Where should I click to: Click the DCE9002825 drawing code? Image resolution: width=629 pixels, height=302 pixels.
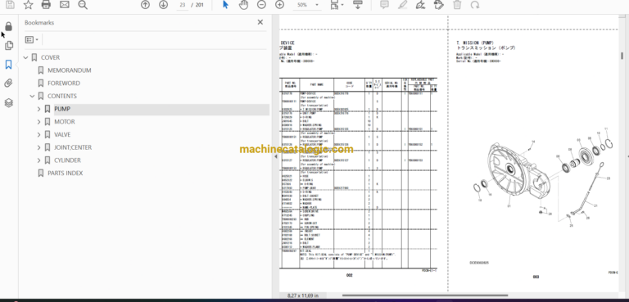click(479, 263)
